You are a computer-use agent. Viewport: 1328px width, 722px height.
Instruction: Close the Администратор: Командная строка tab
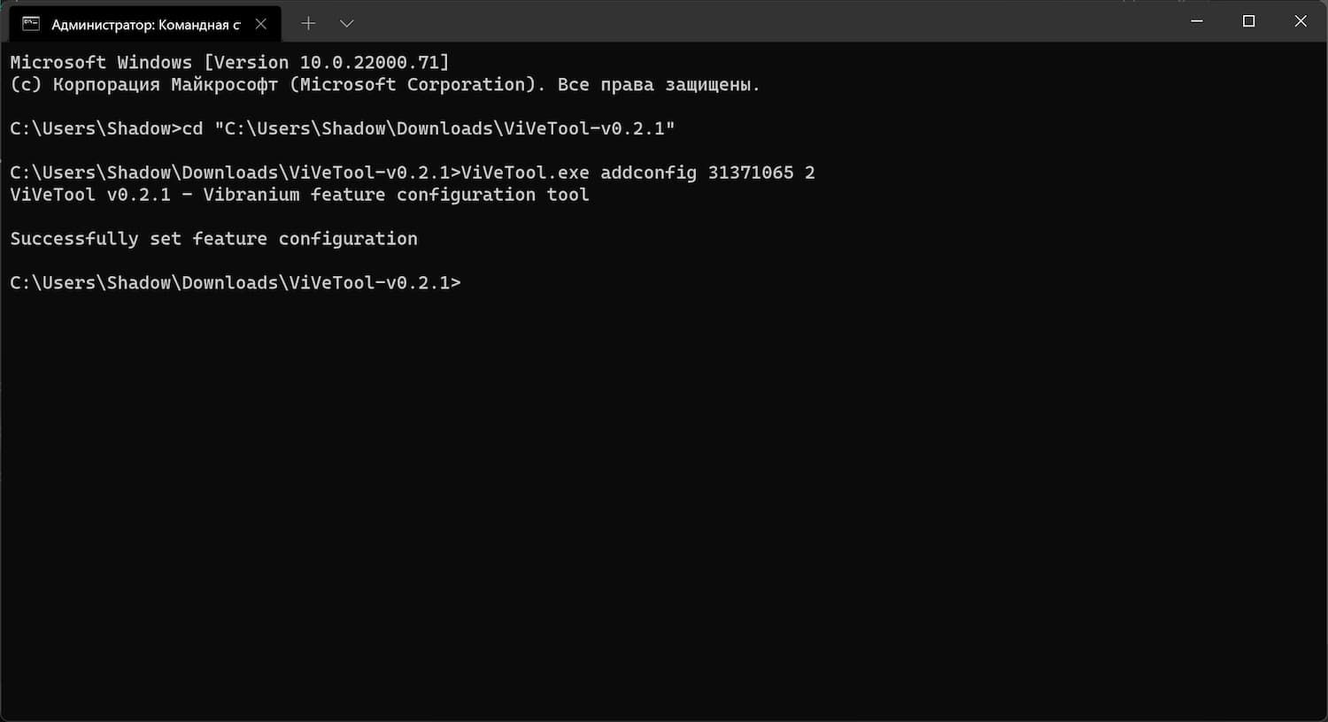261,24
